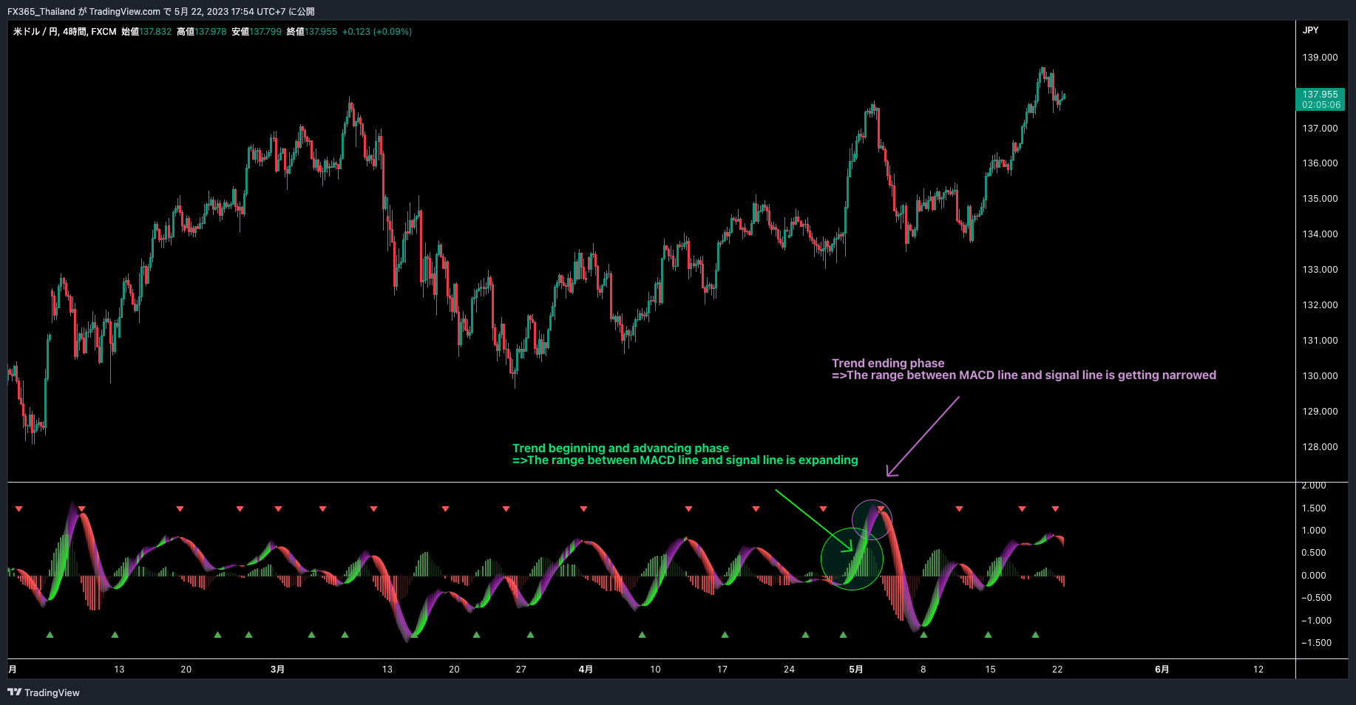This screenshot has height=705, width=1356.
Task: Click the 17 date label on time axis
Action: pos(722,670)
